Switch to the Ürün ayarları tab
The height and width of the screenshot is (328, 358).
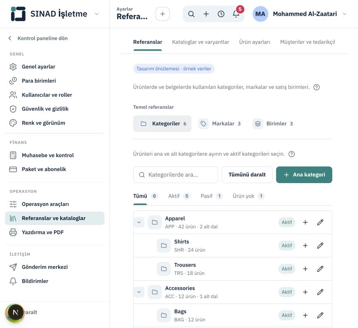255,42
